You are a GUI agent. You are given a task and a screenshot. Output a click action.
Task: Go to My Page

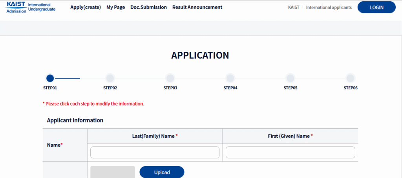[x=115, y=7]
